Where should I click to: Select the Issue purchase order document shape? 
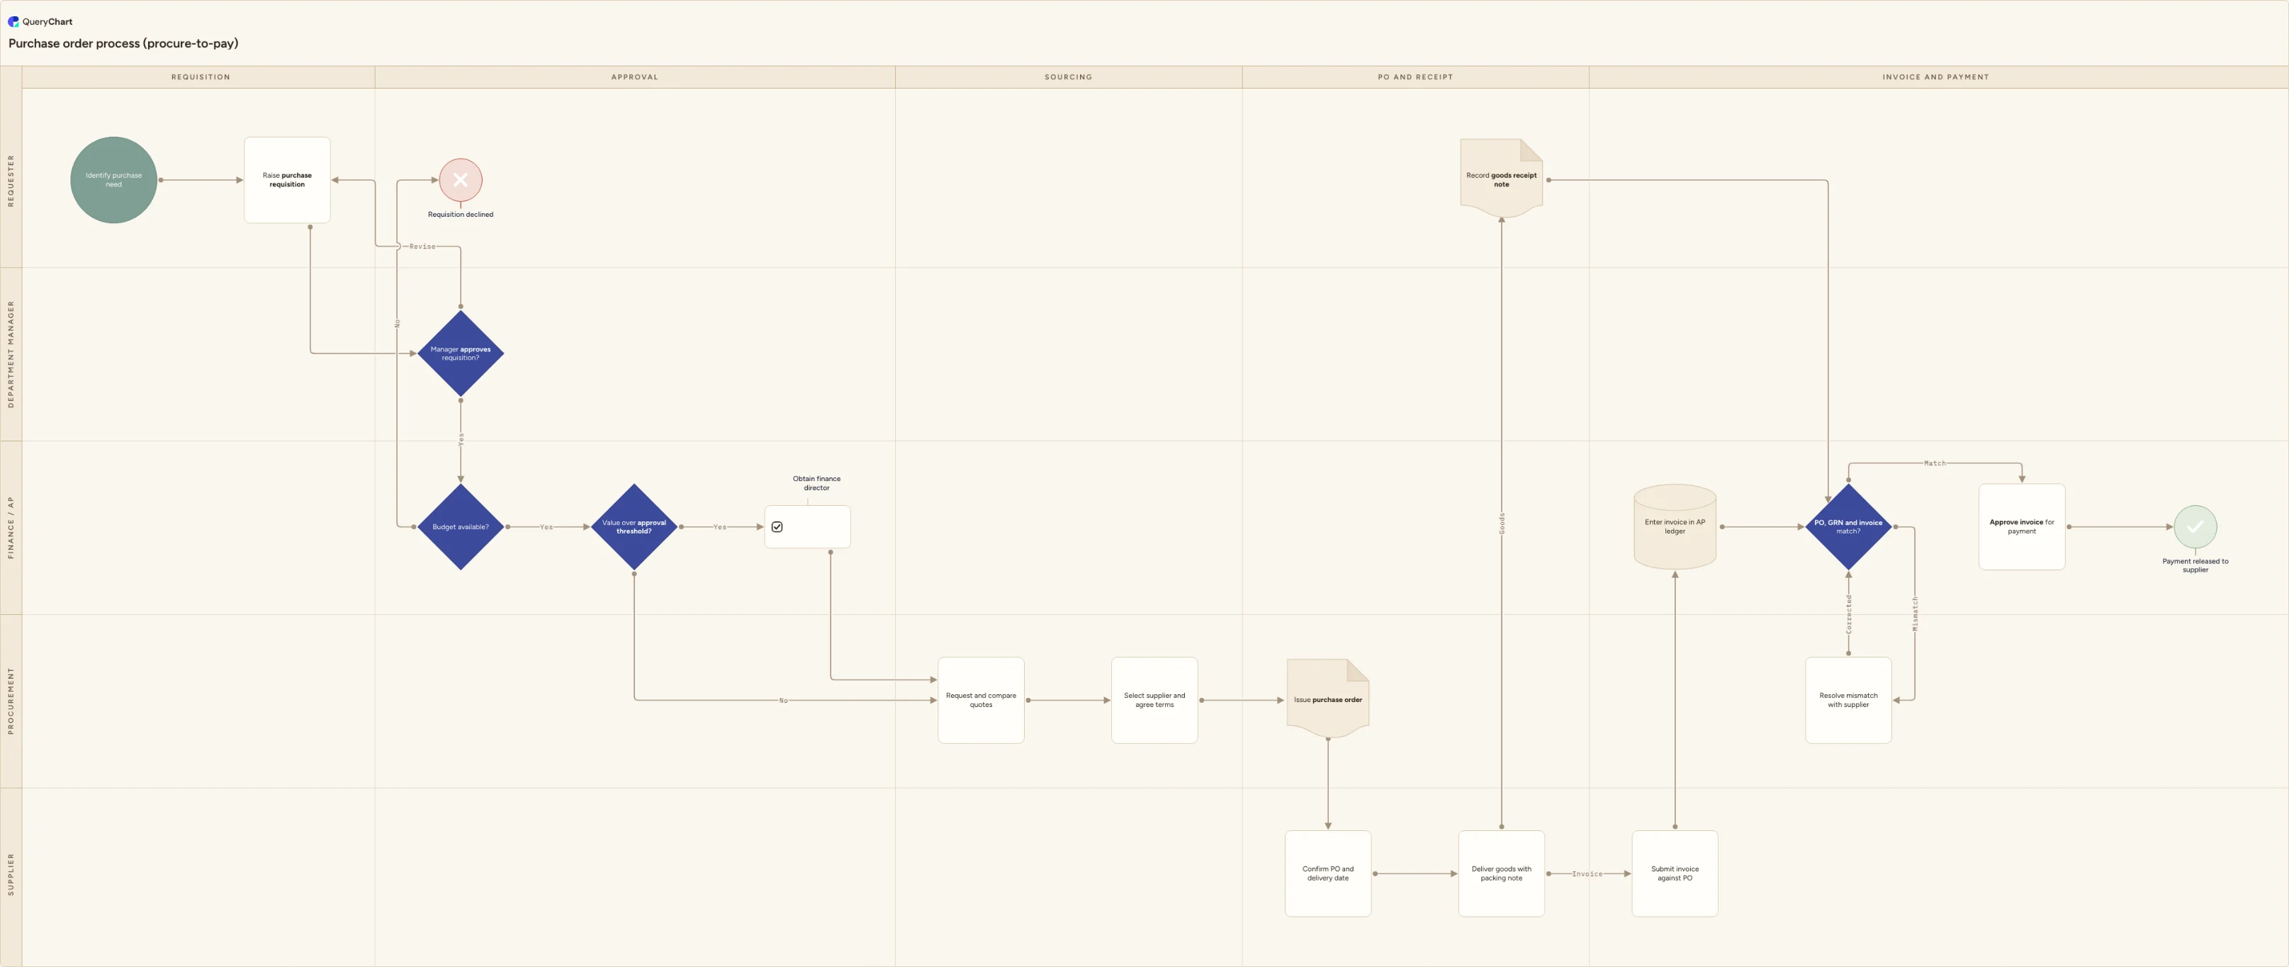(x=1327, y=699)
